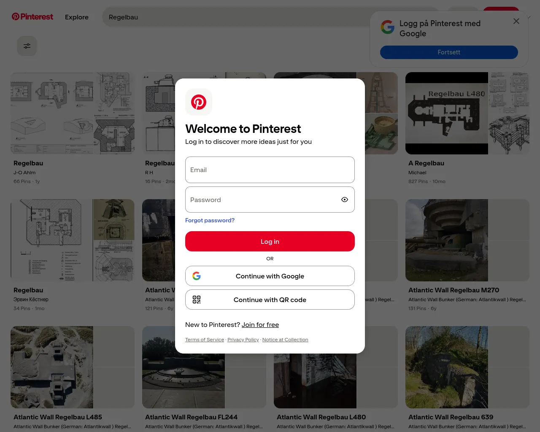This screenshot has height=432, width=540.
Task: Open Notice at Collection link
Action: tap(285, 340)
